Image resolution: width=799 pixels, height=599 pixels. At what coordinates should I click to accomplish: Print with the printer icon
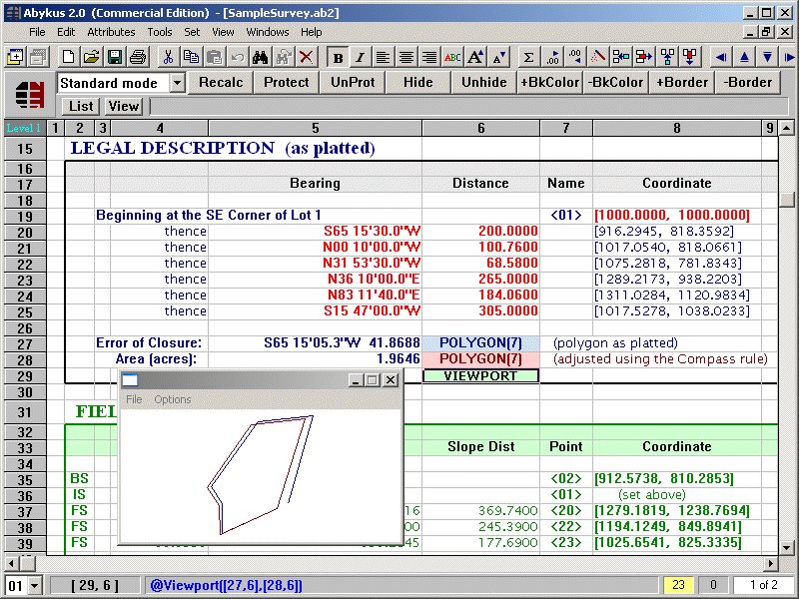click(138, 57)
